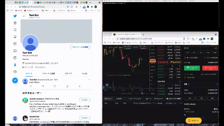Screen dimensions: 224x126
Task: Follow ALOHA channel with フォロー button
Action: click(84, 100)
